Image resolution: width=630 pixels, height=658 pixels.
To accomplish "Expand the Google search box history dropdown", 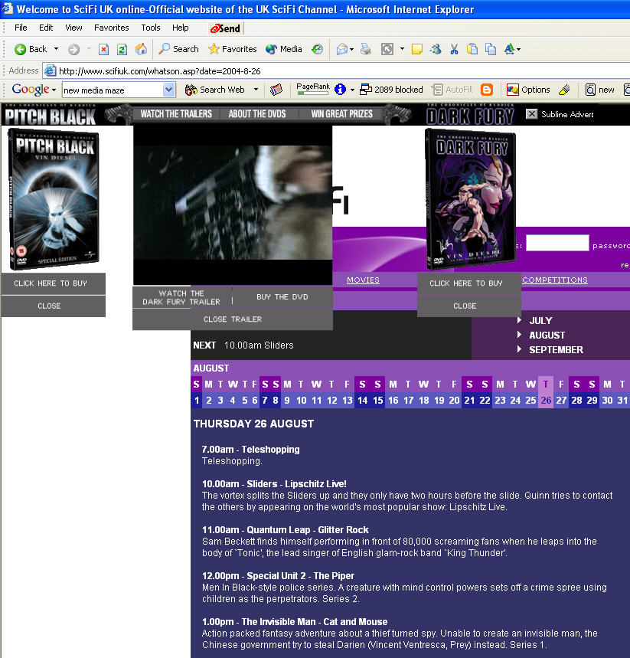I will 169,90.
